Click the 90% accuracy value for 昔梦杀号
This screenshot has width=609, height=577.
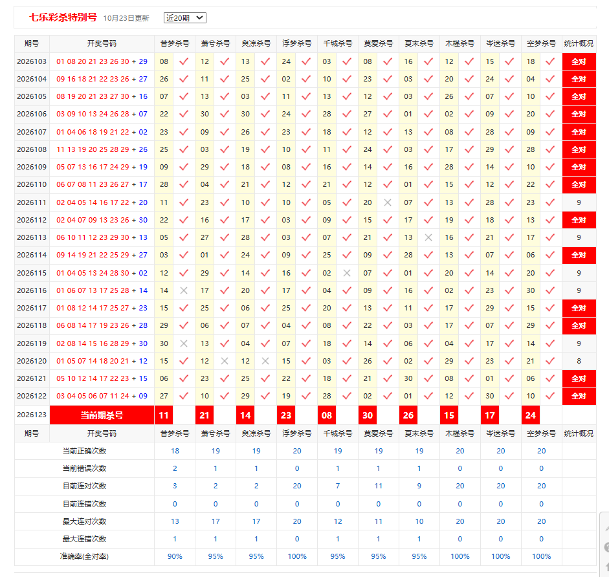[175, 556]
